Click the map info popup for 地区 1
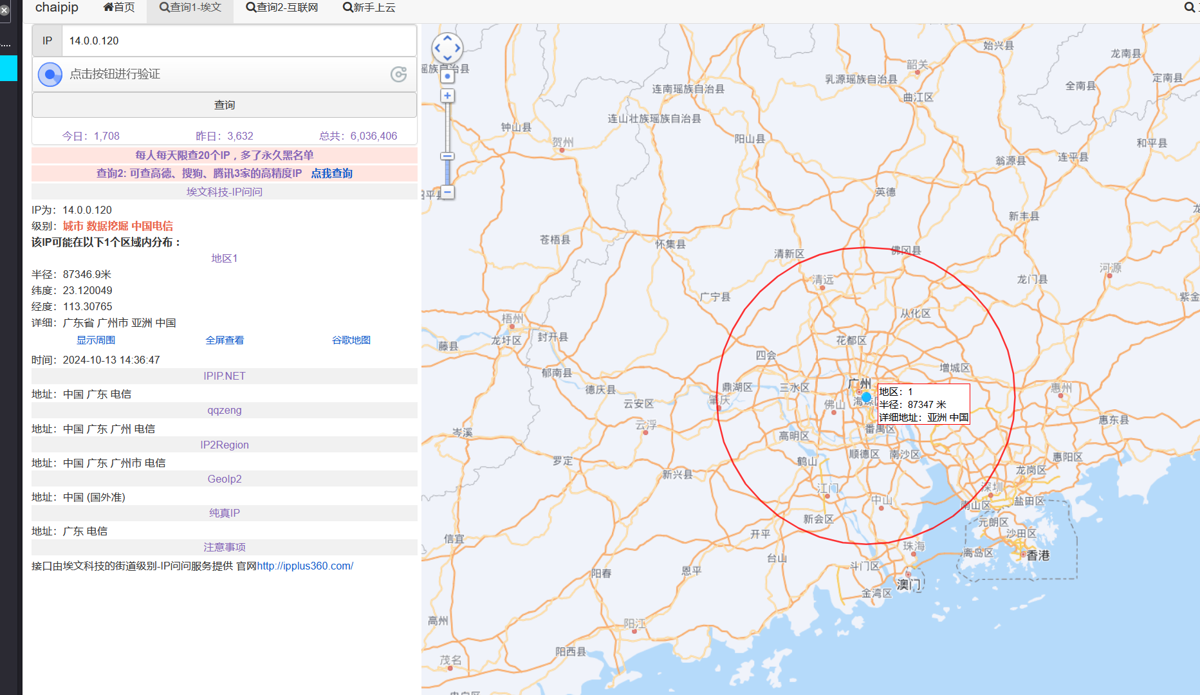This screenshot has height=695, width=1200. [x=924, y=404]
